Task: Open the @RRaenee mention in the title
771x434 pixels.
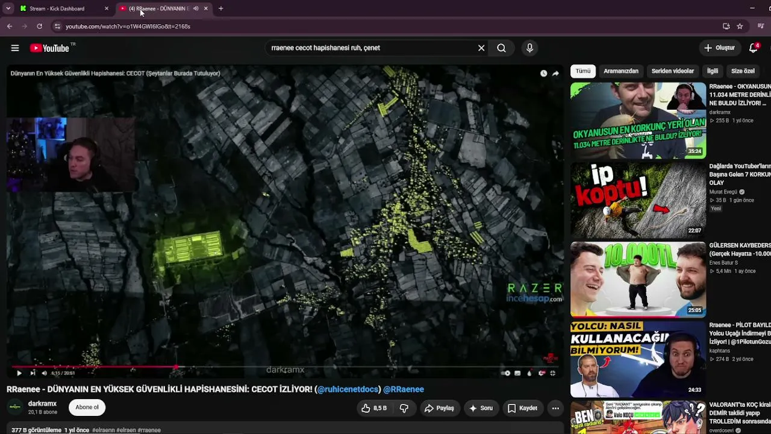Action: [404, 389]
